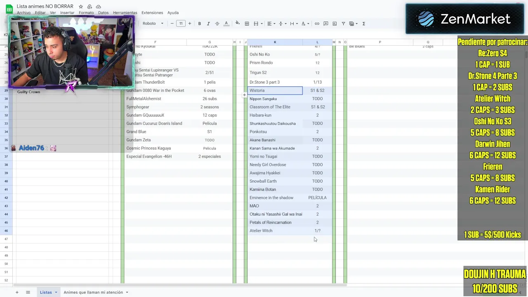
Task: Star the Lista animes document
Action: click(81, 7)
